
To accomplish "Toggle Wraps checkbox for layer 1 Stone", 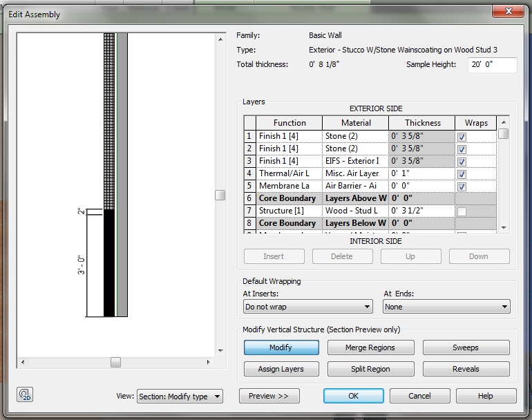I will pyautogui.click(x=462, y=137).
